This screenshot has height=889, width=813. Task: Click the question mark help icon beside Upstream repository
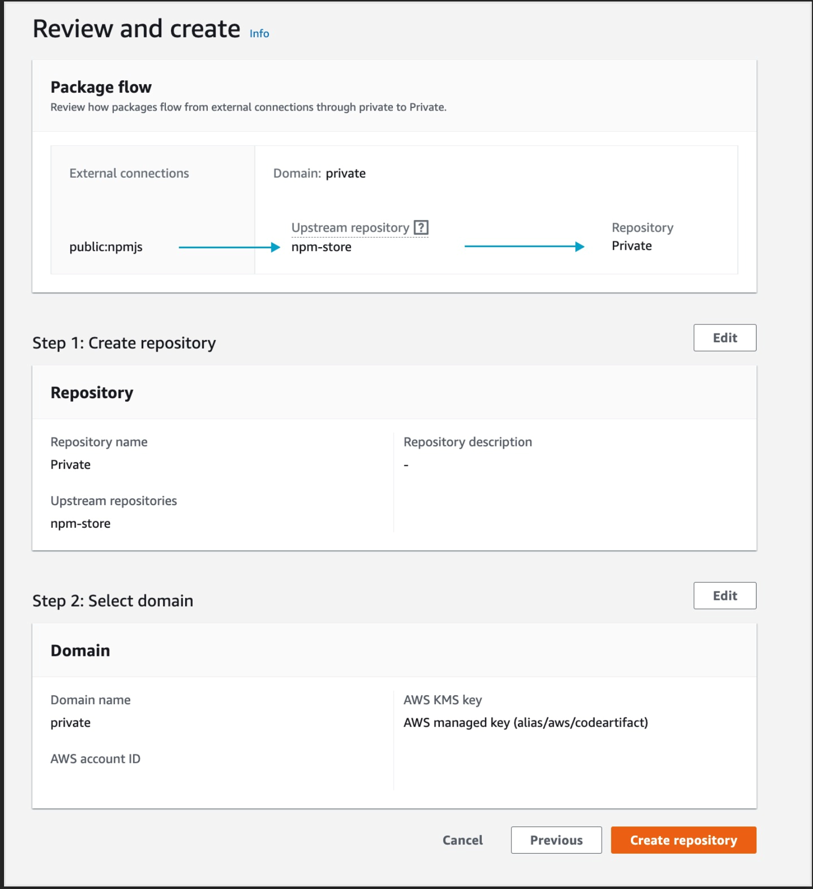(x=422, y=228)
